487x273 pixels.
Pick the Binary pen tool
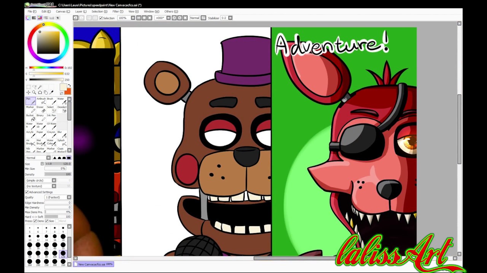[41, 118]
